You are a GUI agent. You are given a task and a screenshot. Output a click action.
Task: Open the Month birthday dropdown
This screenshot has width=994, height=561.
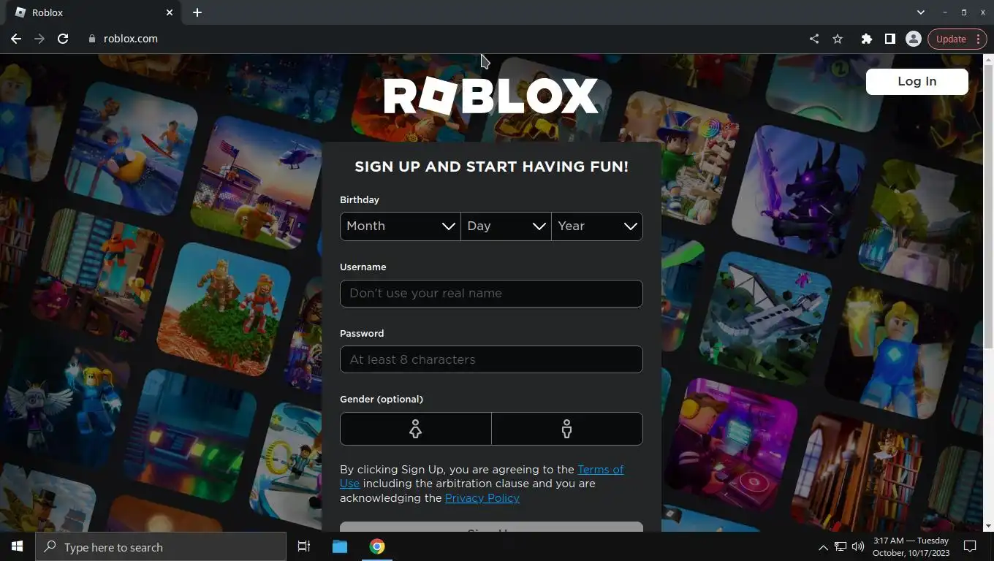[x=401, y=226]
